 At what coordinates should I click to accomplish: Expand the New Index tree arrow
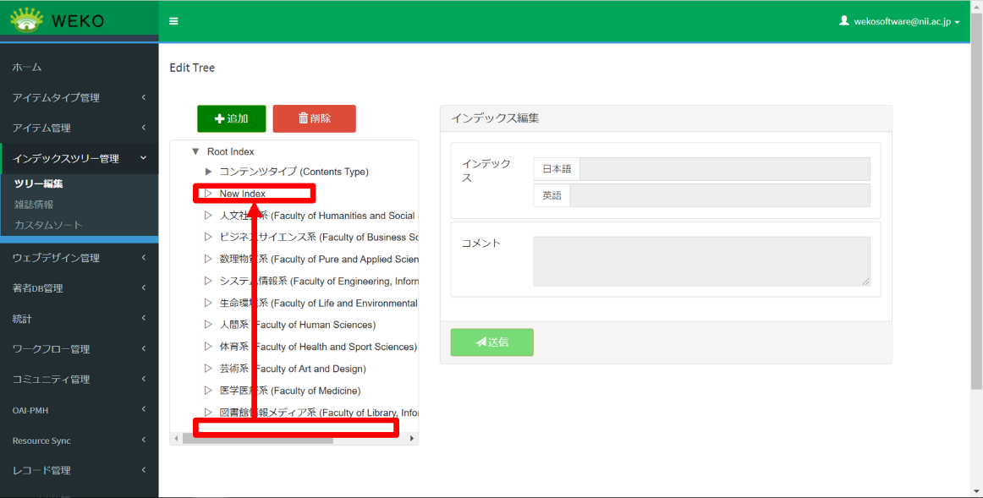[208, 194]
